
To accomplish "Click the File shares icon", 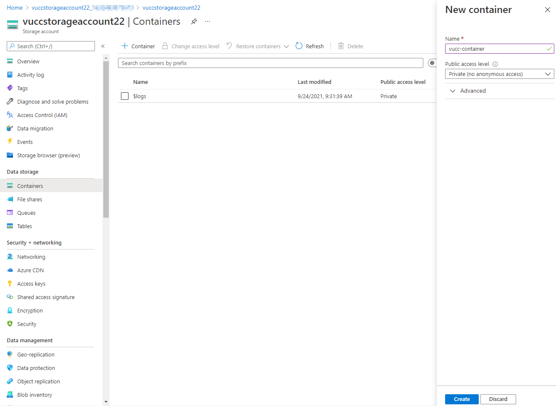I will pos(10,199).
